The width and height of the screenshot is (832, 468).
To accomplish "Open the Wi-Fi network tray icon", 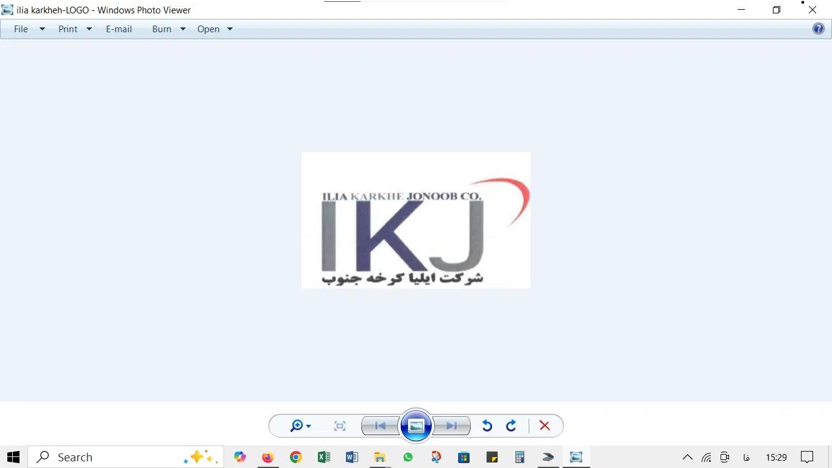I will [707, 457].
